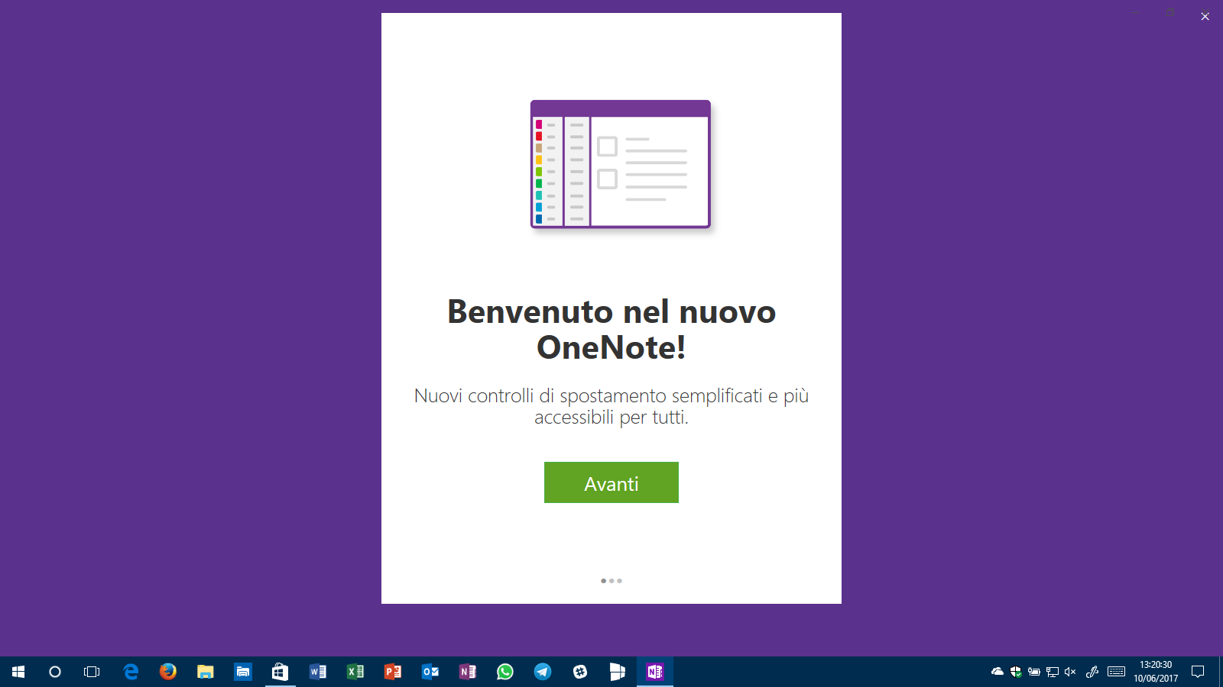This screenshot has width=1223, height=687.
Task: Click the OneNote notebook illustration
Action: click(x=621, y=164)
